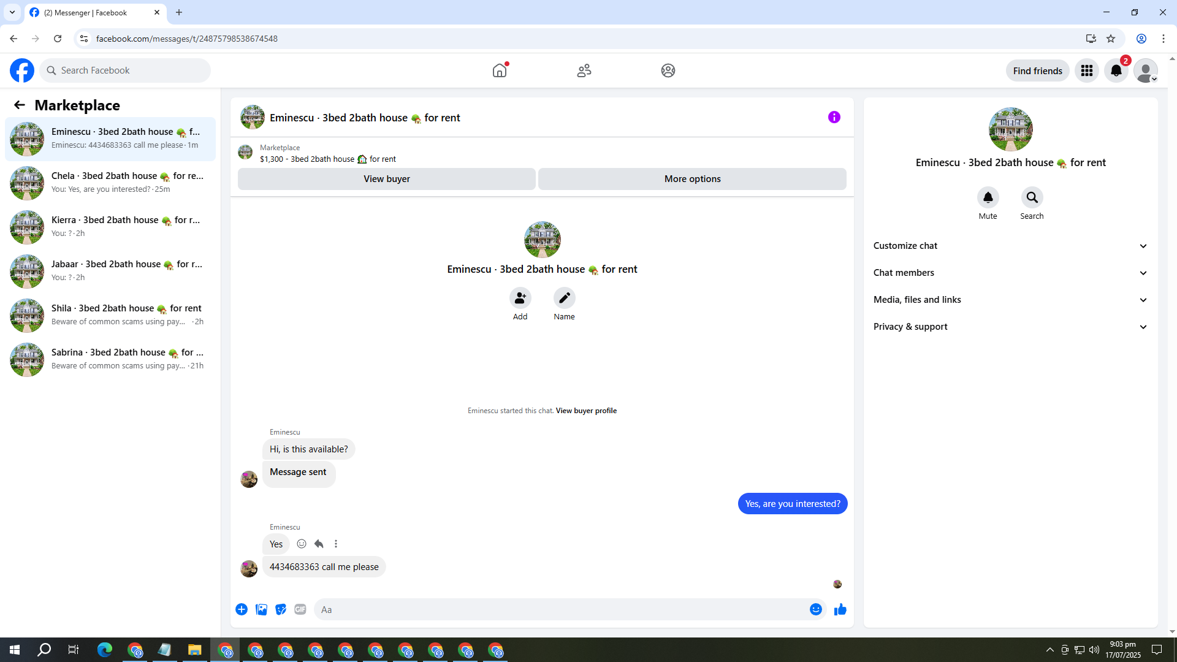Viewport: 1177px width, 662px height.
Task: Edit the chat name
Action: coord(565,298)
